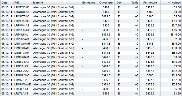182x96 pixels.
Task: Click the E-10.00 loss value
Action: pos(176,35)
